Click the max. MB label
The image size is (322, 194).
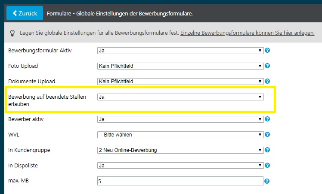click(19, 181)
